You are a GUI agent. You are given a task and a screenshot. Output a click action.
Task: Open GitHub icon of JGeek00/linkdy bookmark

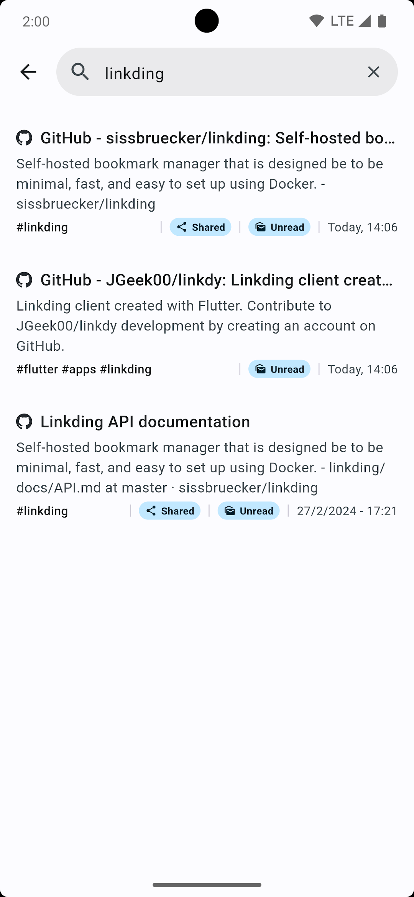[24, 280]
